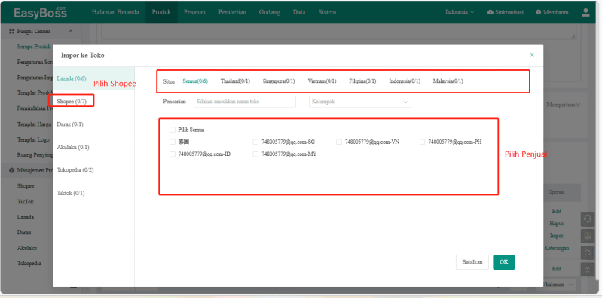
Task: Open the halaman page-size dropdown
Action: coord(559,285)
